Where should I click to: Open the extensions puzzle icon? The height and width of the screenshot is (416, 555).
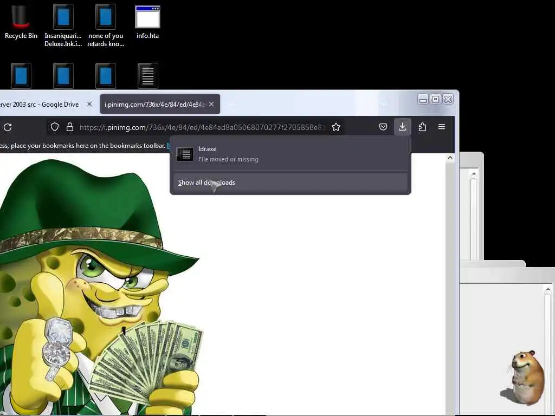coord(422,127)
